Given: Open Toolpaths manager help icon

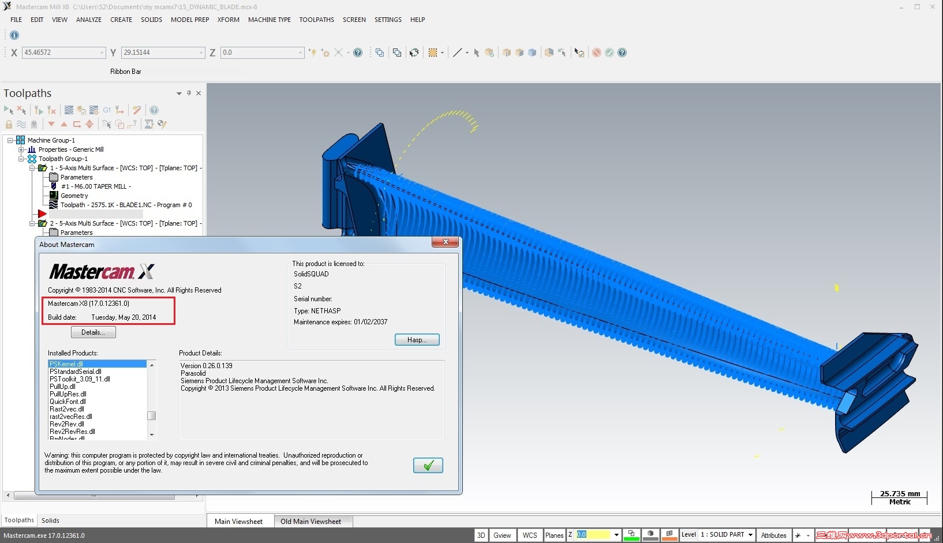Looking at the screenshot, I should pos(154,110).
